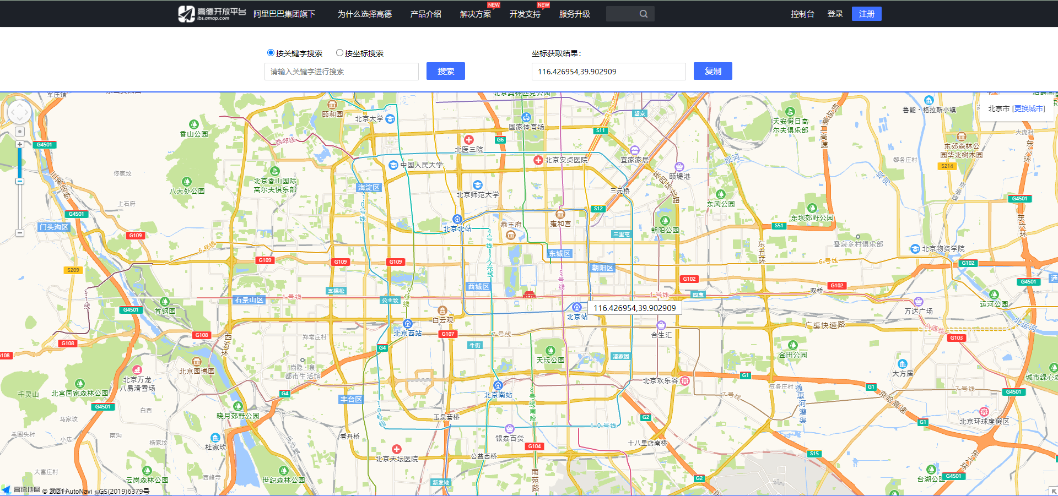Screen dimensions: 1058x496
Task: Click the 东城区 district label
Action: pyautogui.click(x=559, y=253)
